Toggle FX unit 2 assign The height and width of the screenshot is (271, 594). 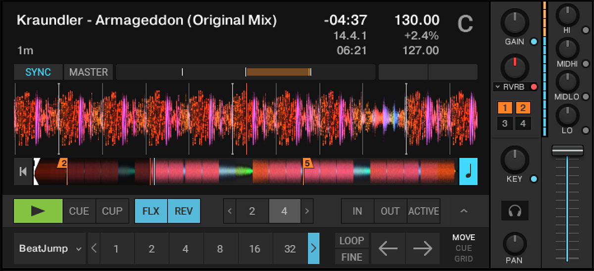pyautogui.click(x=523, y=109)
